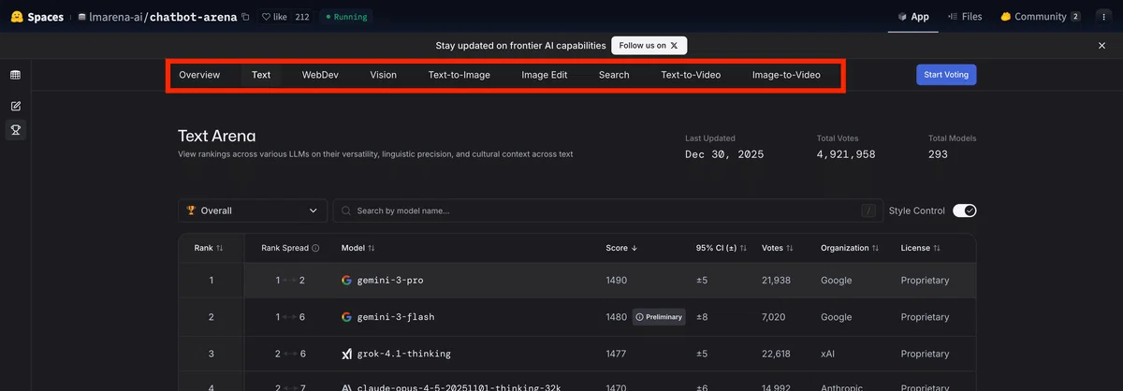Click the 212 likes count

(x=302, y=17)
